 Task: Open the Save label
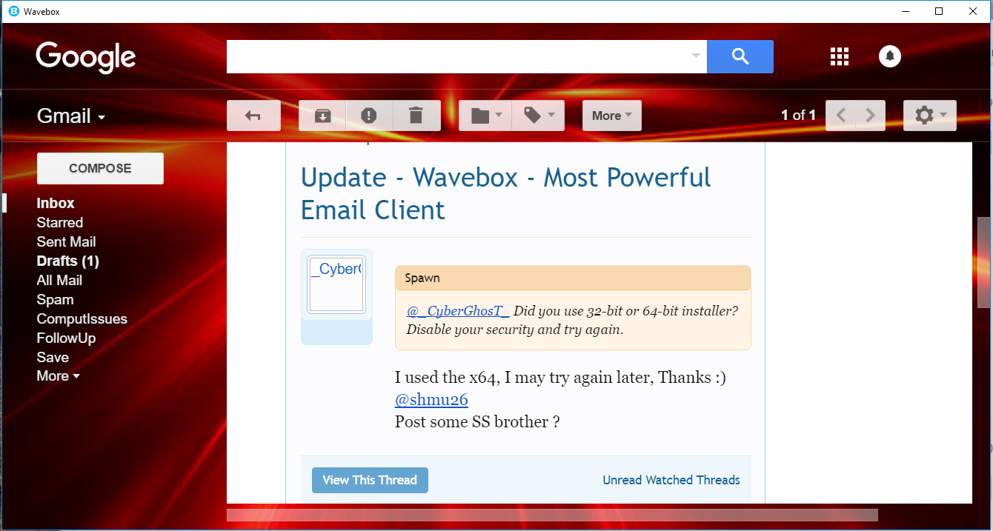pos(53,357)
